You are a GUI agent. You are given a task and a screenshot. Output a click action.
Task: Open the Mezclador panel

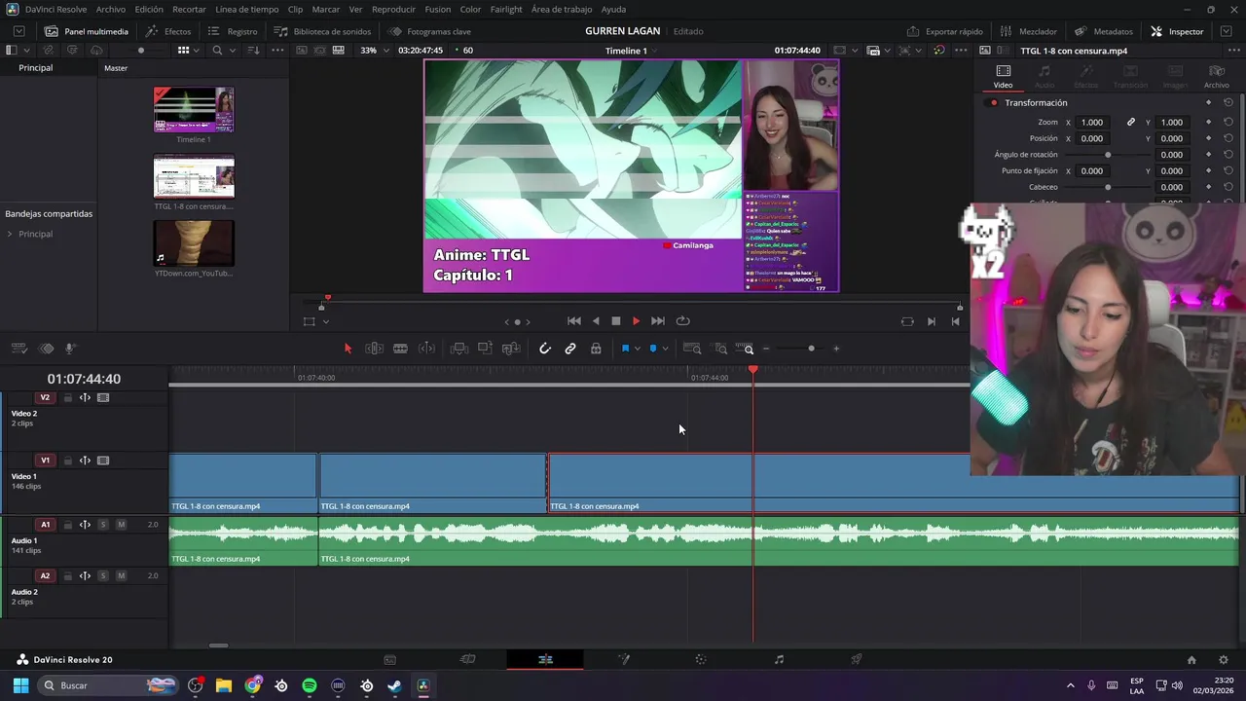pyautogui.click(x=1027, y=31)
